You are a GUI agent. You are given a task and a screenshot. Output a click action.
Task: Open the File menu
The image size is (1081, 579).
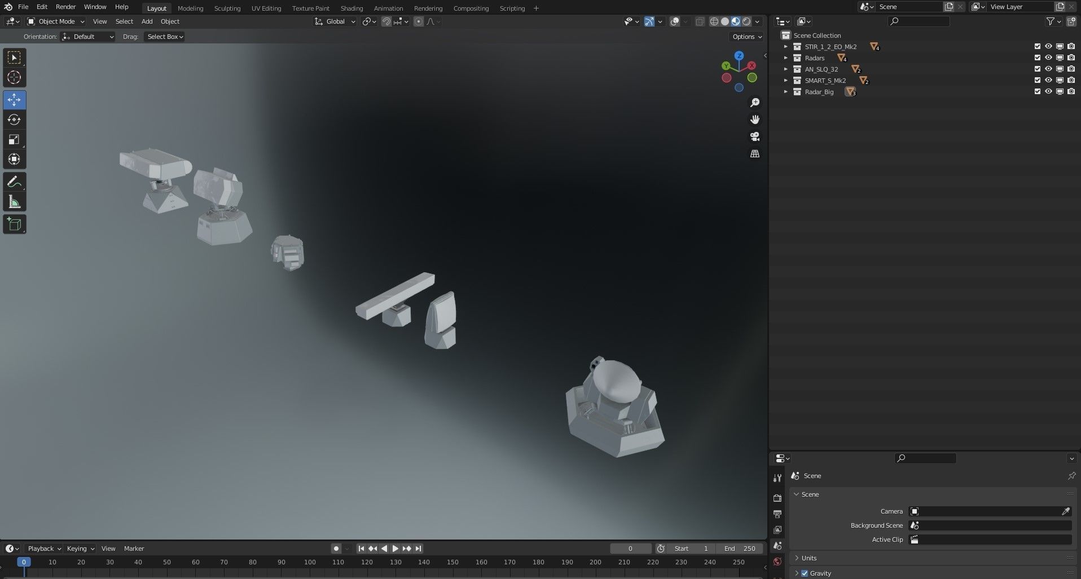[x=23, y=7]
